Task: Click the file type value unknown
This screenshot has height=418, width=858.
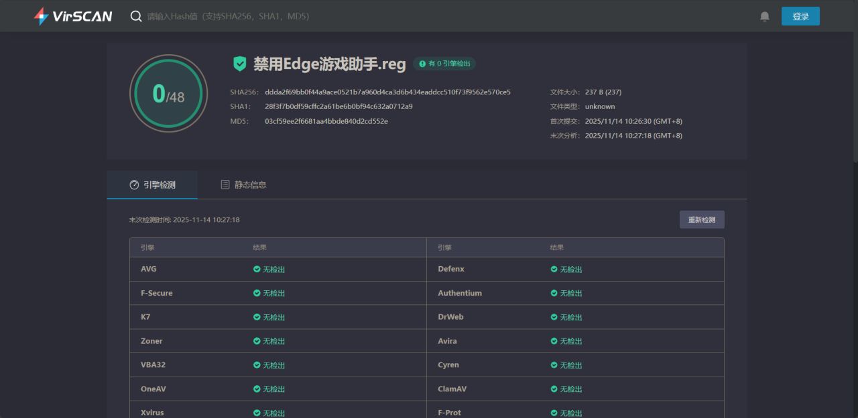Action: 600,106
